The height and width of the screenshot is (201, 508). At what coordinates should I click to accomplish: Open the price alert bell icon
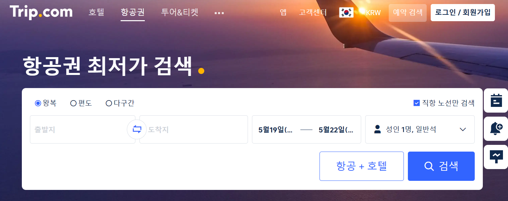pos(496,129)
